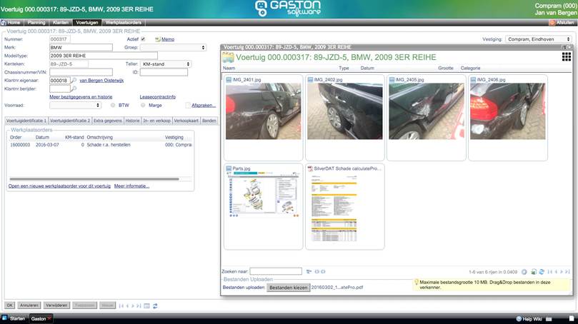578x324 pixels.
Task: Switch to Extra gegevens tab
Action: click(x=108, y=121)
